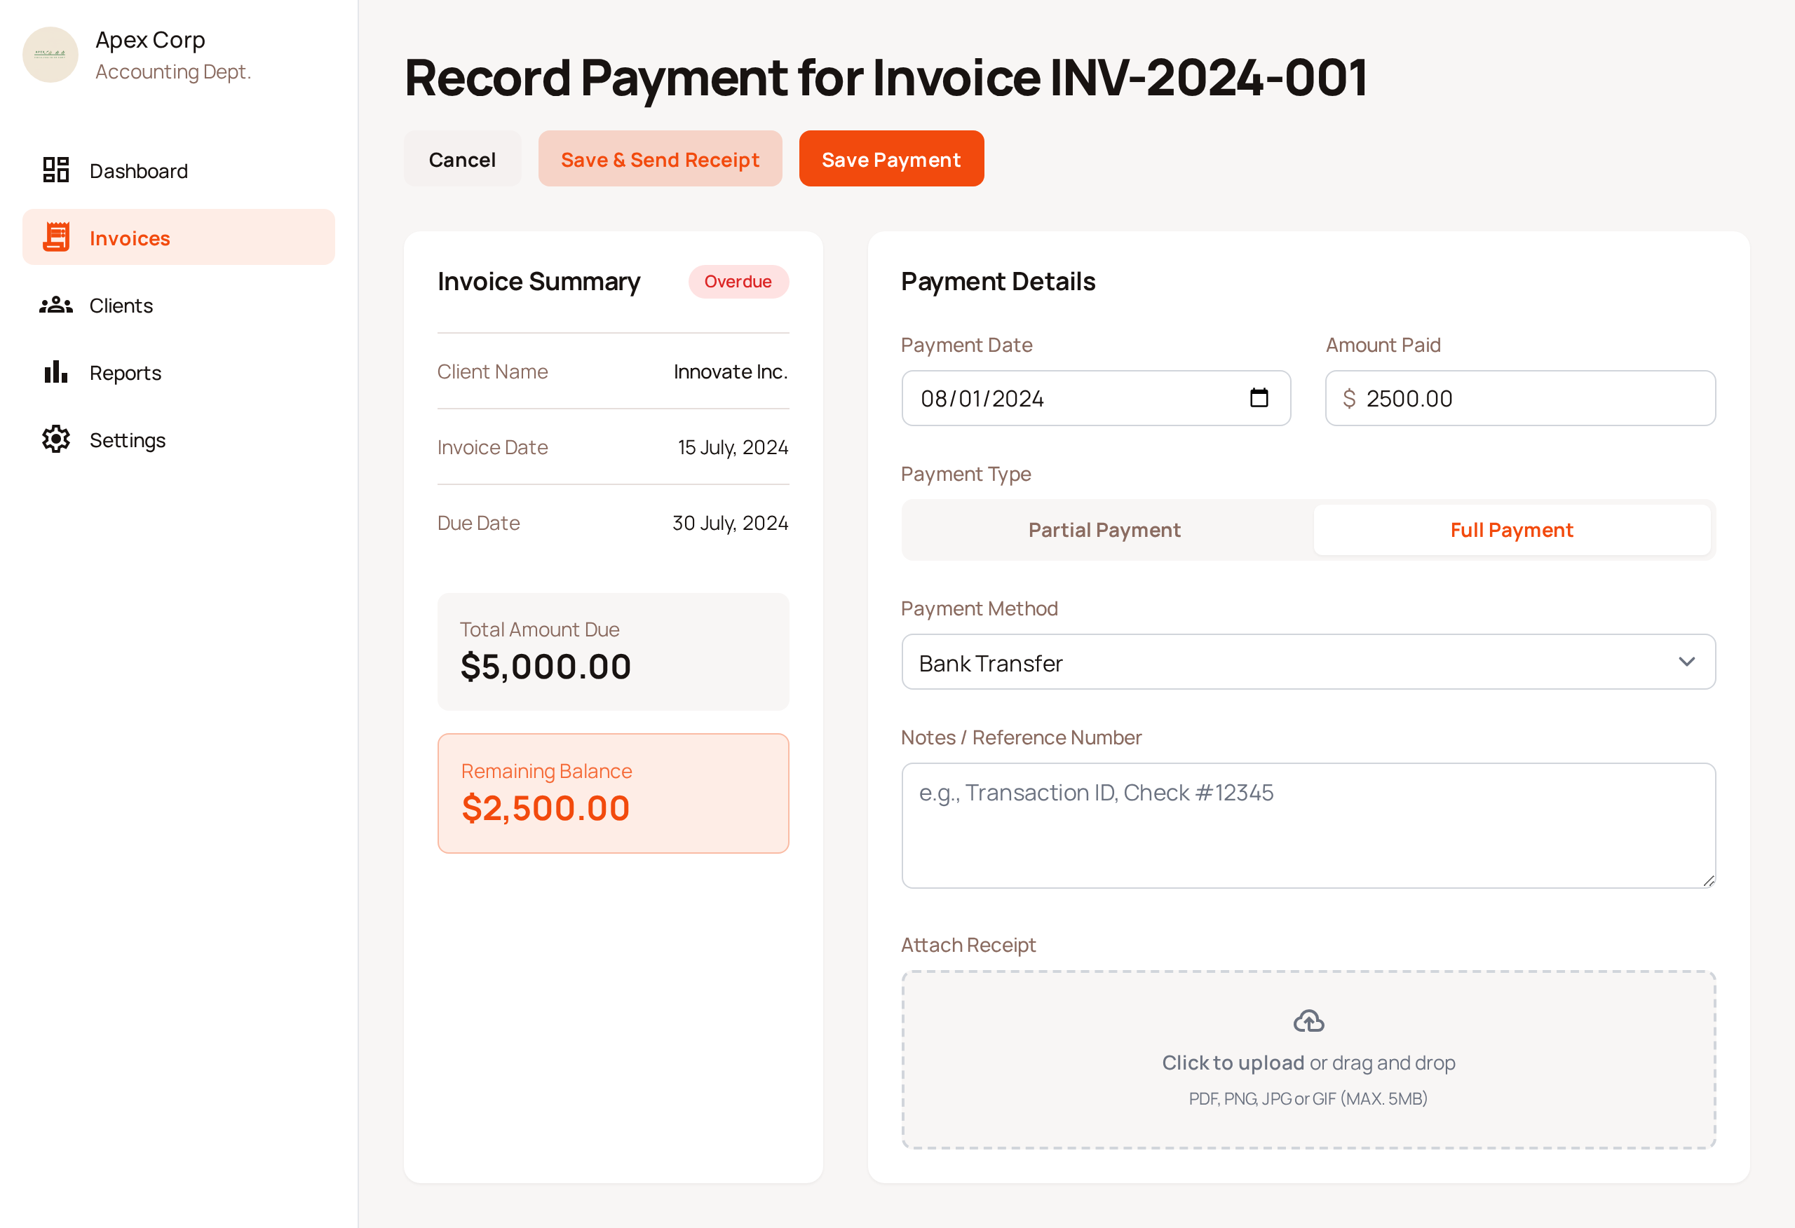This screenshot has height=1228, width=1795.
Task: Click the Clients team icon
Action: pyautogui.click(x=55, y=305)
